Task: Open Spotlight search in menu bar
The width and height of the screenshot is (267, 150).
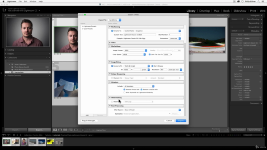Action: point(259,1)
